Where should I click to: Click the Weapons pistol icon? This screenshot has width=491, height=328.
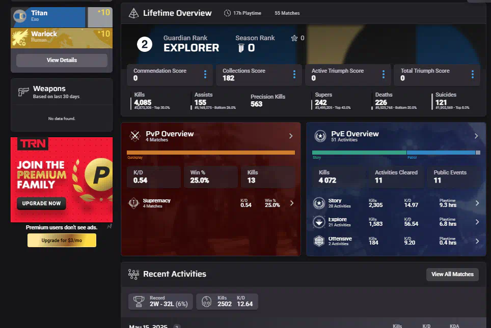click(x=23, y=92)
